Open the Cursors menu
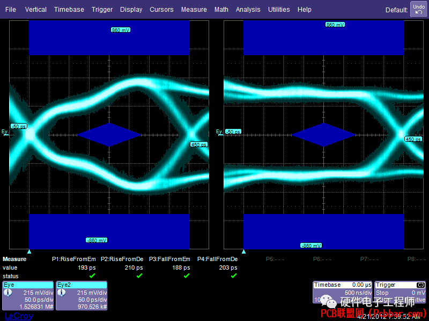Image resolution: width=429 pixels, height=321 pixels. point(161,10)
